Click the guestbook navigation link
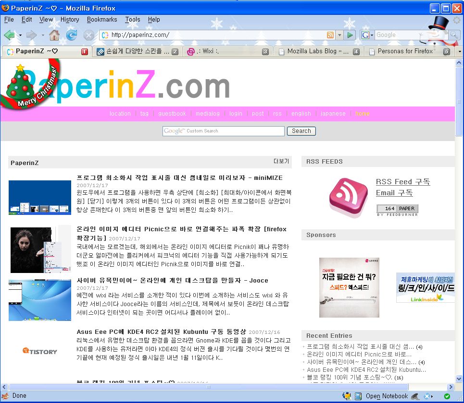 (x=172, y=113)
